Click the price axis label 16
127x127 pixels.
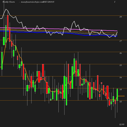point(121,53)
